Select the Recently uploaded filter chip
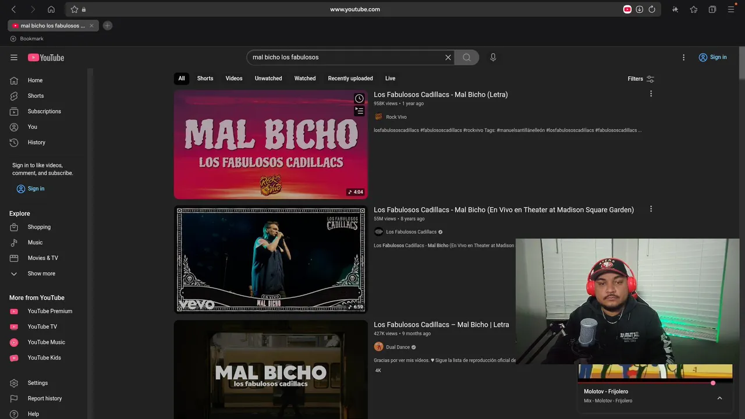 pyautogui.click(x=350, y=79)
